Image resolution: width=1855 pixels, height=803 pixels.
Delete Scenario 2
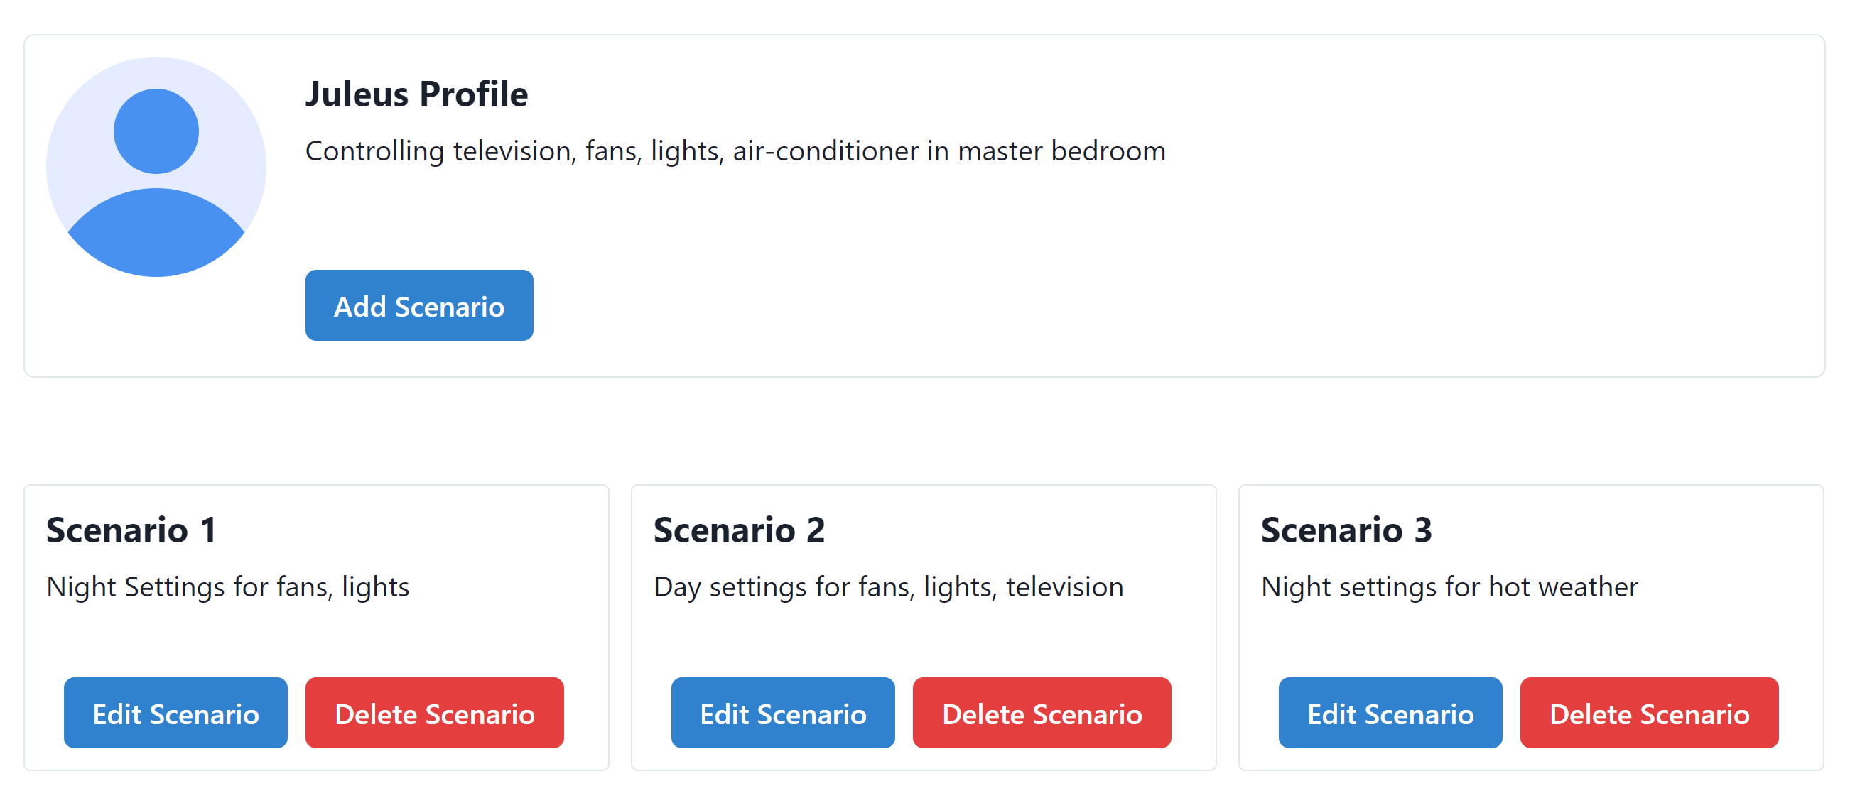tap(1042, 713)
